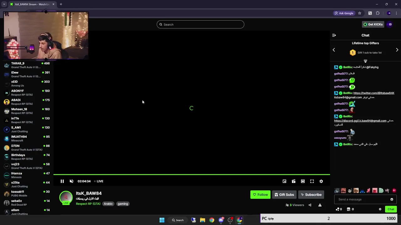
Task: Open D7DN channel in sidebar
Action: (x=27, y=148)
